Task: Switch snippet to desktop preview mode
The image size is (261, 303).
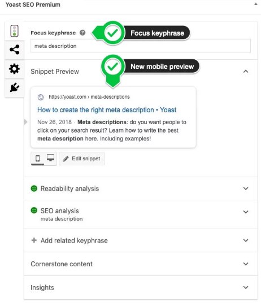Action: (x=50, y=158)
